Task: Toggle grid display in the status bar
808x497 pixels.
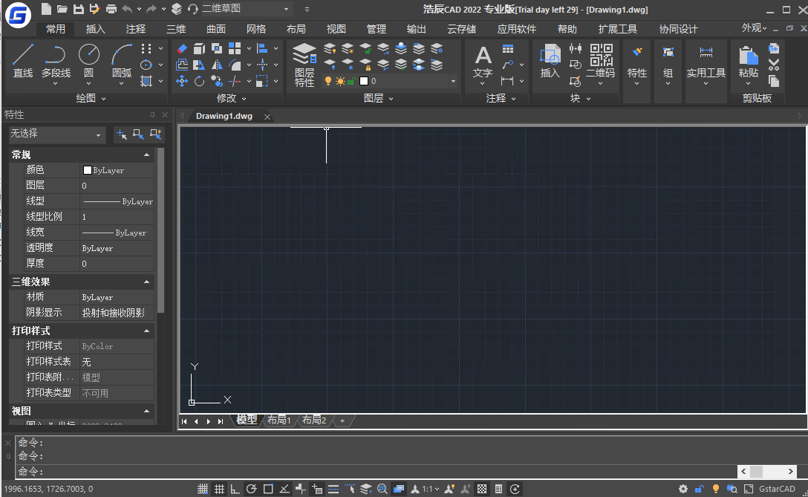Action: (219, 489)
